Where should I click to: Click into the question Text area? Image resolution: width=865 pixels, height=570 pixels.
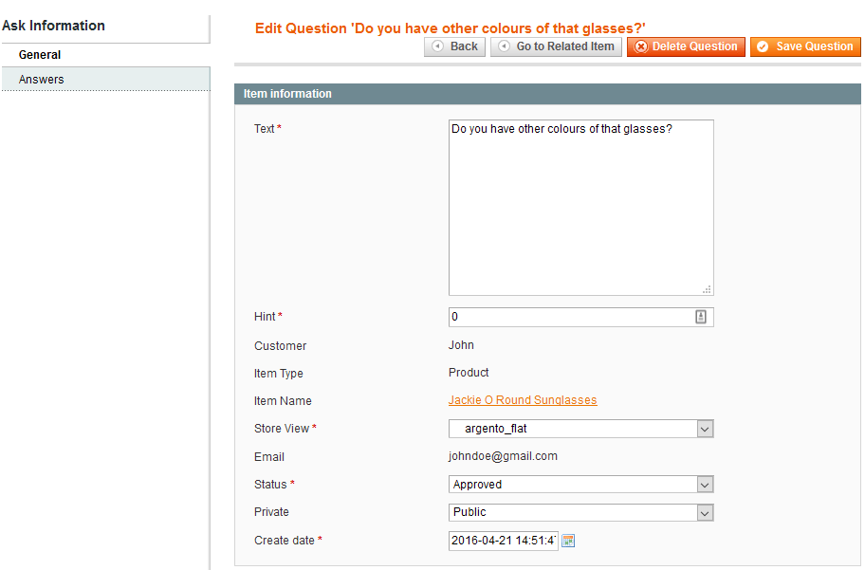point(580,208)
